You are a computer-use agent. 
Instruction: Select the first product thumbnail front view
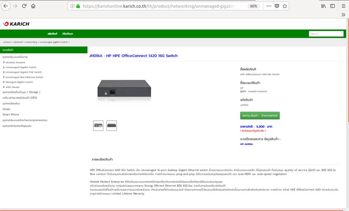point(98,126)
